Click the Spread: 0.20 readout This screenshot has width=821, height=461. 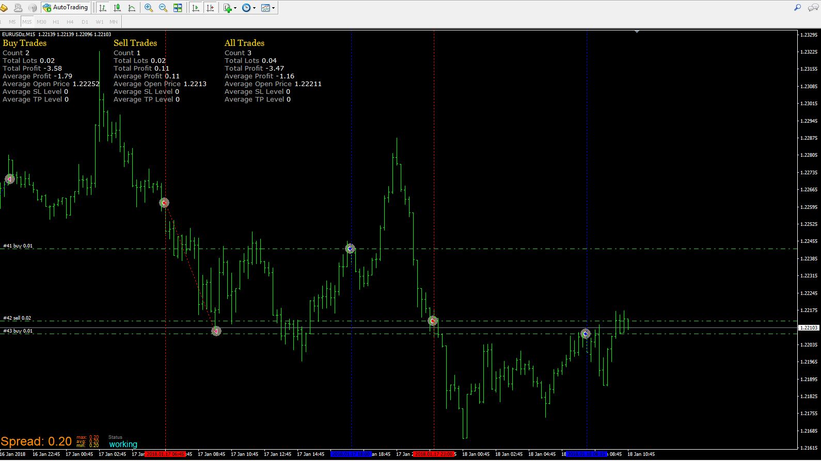(x=36, y=441)
